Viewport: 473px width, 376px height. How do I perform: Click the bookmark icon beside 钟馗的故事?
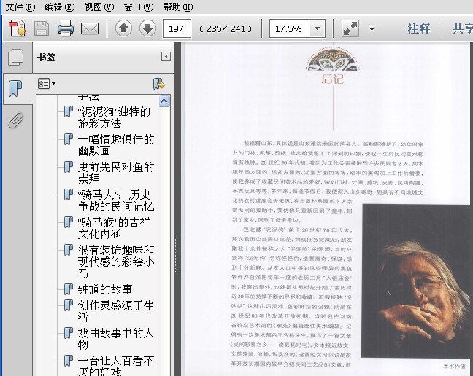coord(69,289)
